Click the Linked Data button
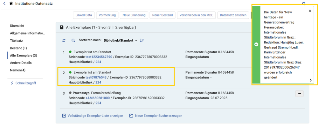The height and width of the screenshot is (126, 318). pos(84,15)
